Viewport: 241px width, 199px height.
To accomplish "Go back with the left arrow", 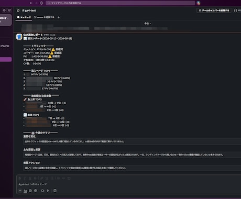I will [31, 3].
